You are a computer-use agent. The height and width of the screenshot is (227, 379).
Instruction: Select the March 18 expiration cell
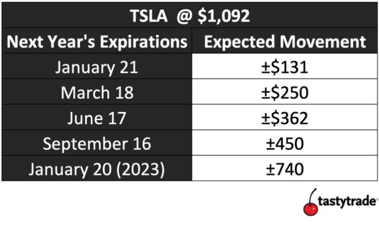point(97,92)
